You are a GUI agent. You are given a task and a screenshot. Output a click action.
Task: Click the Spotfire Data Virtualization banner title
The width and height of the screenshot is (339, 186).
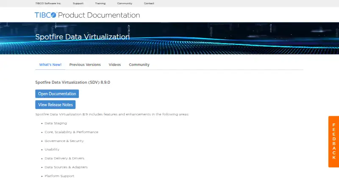pos(83,37)
